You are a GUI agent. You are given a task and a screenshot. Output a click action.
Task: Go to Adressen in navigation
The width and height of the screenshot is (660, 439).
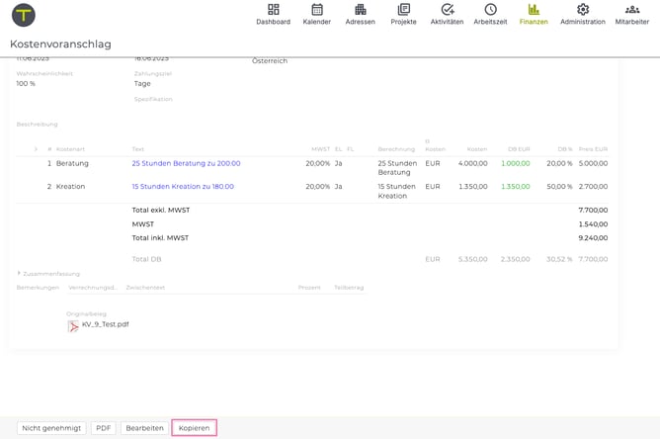[x=360, y=14]
